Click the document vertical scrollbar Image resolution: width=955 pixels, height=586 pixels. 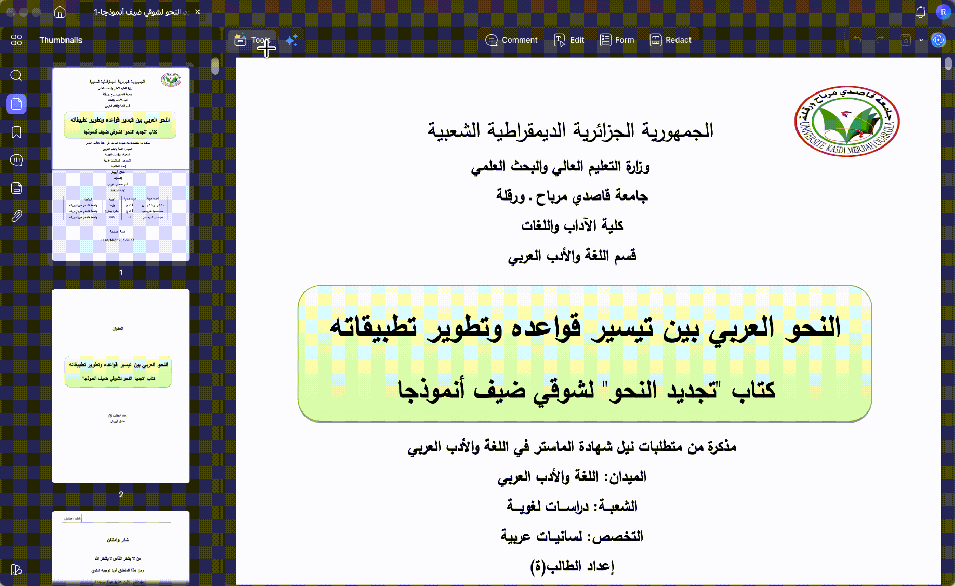point(948,64)
